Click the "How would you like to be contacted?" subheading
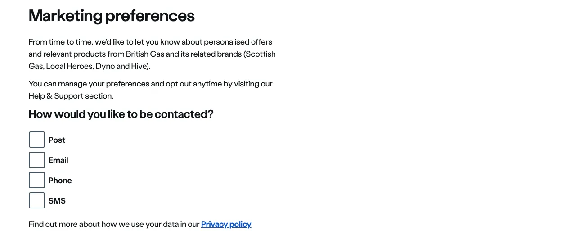Screen dimensions: 576x240 tap(121, 114)
